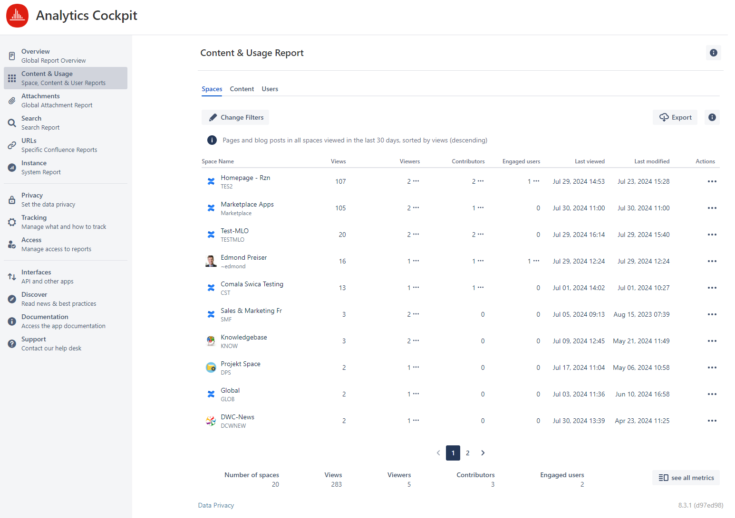Click the next page arrow in pagination
The height and width of the screenshot is (518, 735).
coord(483,453)
